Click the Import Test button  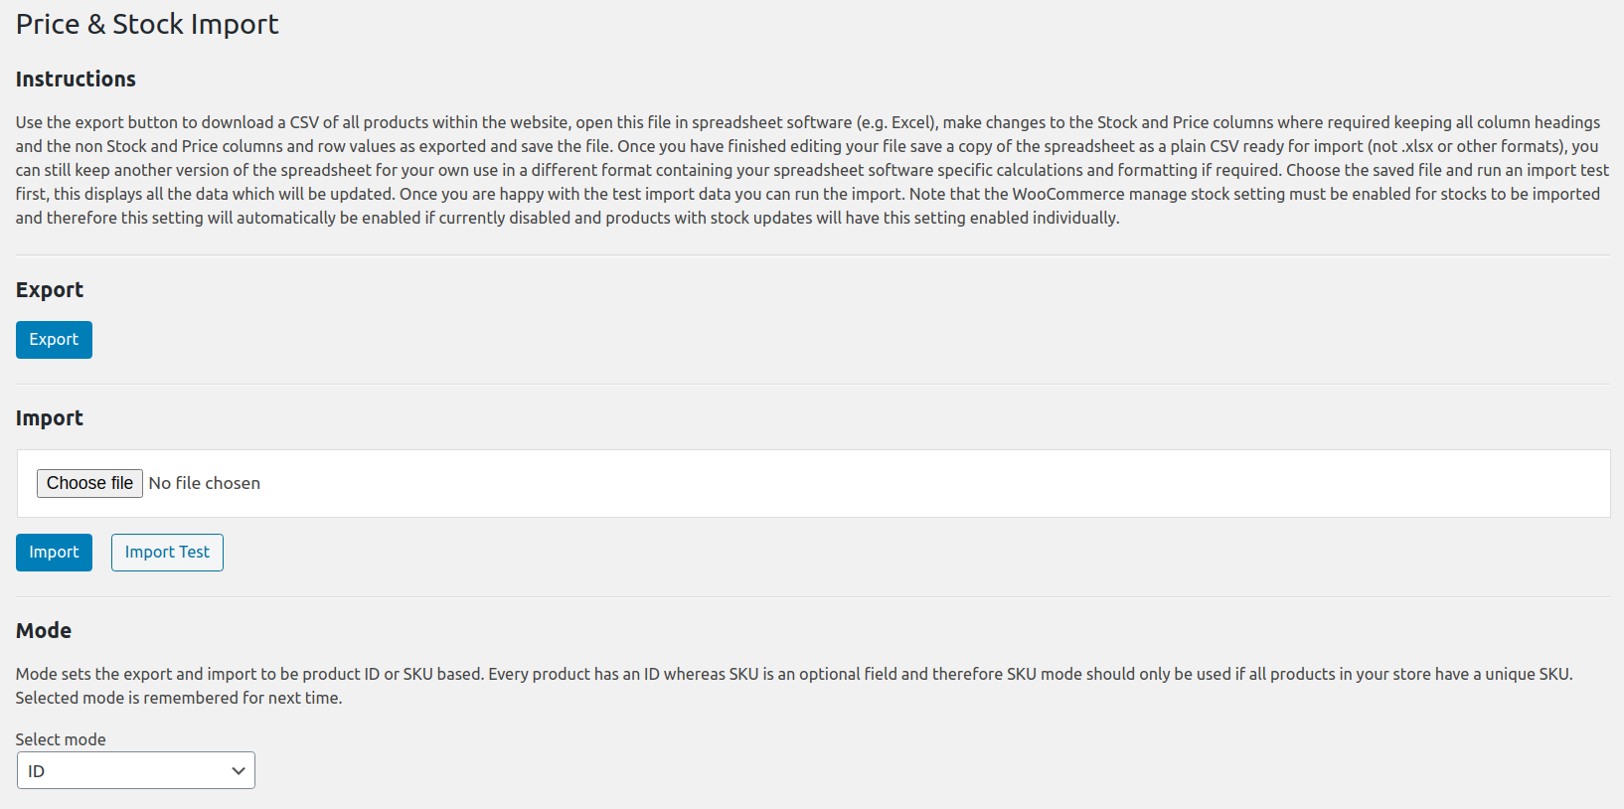point(167,553)
